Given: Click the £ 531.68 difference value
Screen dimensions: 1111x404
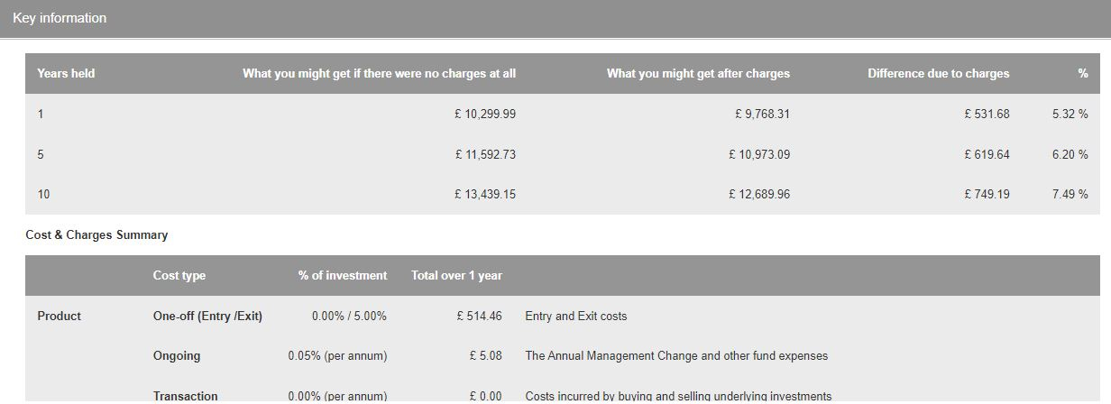Looking at the screenshot, I should (987, 115).
